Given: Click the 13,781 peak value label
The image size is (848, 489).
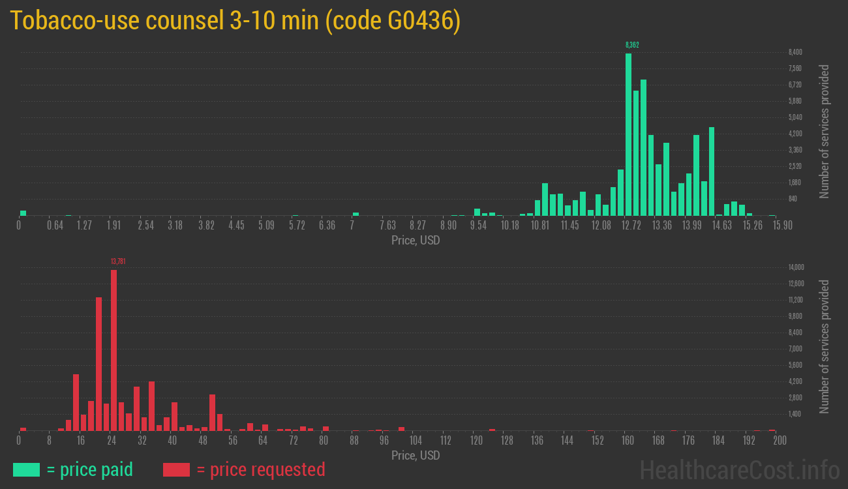Looking at the screenshot, I should (118, 261).
